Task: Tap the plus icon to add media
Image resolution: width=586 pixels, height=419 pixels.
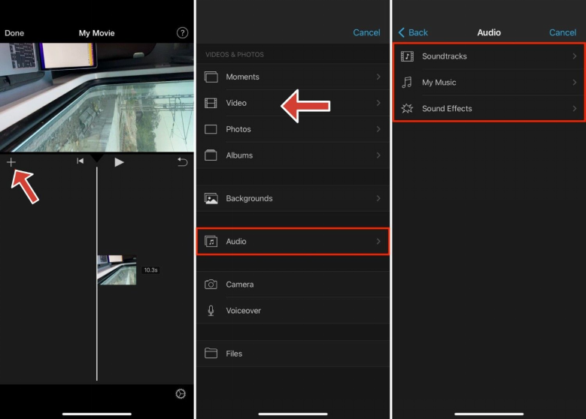Action: [x=11, y=162]
